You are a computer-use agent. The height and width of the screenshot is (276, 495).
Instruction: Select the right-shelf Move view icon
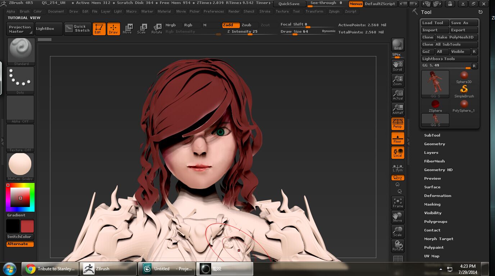coord(398,217)
